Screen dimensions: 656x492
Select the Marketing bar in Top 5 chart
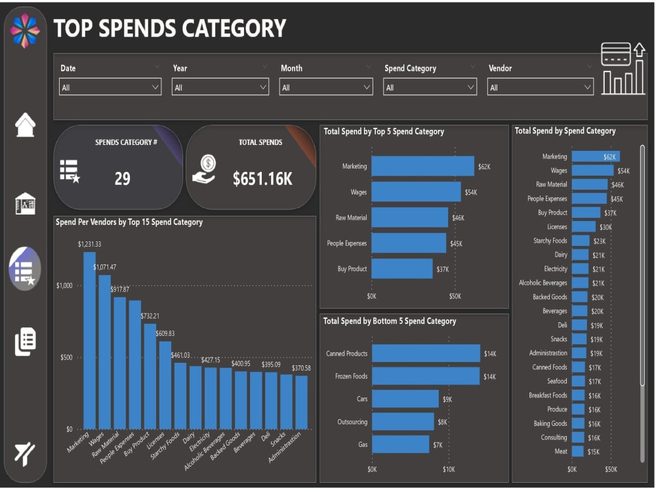(423, 166)
